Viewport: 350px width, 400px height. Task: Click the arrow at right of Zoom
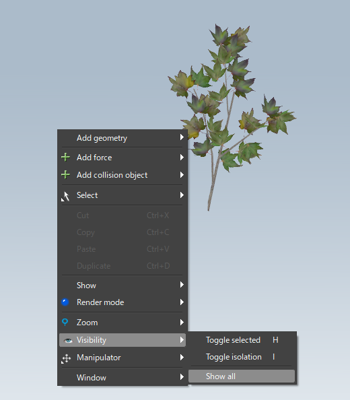point(182,322)
